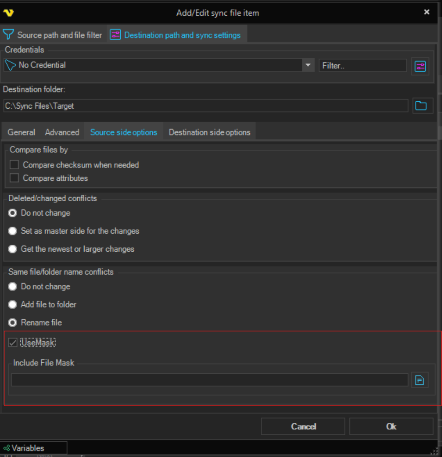Uncheck the UseMask checkbox
This screenshot has width=442, height=457.
13,343
